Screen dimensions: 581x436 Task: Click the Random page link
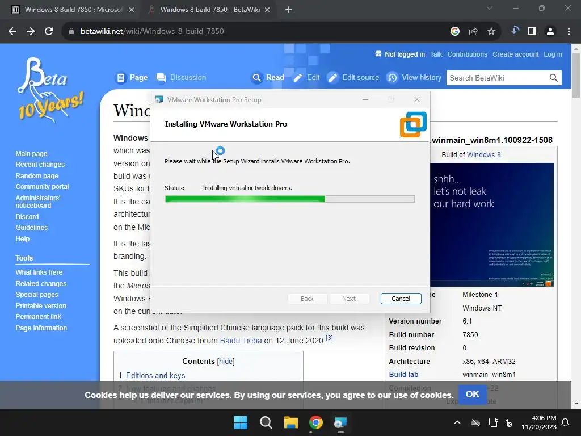coord(37,176)
